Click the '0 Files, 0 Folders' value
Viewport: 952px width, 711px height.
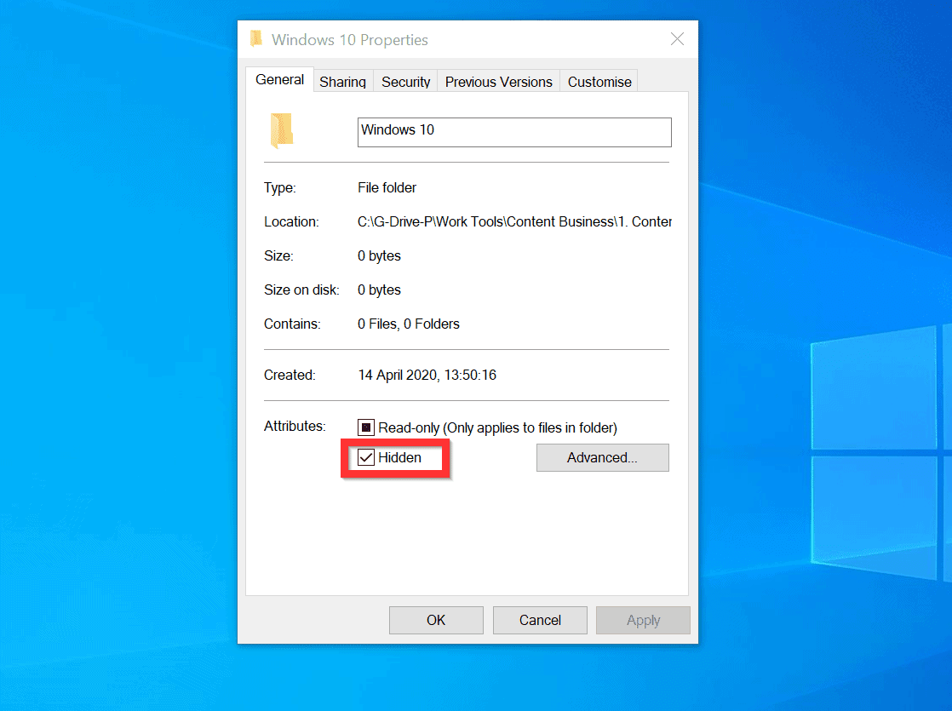tap(409, 324)
